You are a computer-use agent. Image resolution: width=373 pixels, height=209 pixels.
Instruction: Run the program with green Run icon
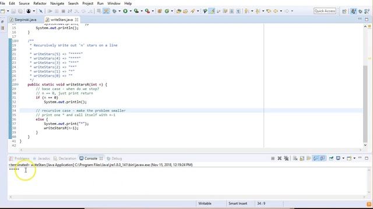pos(125,11)
